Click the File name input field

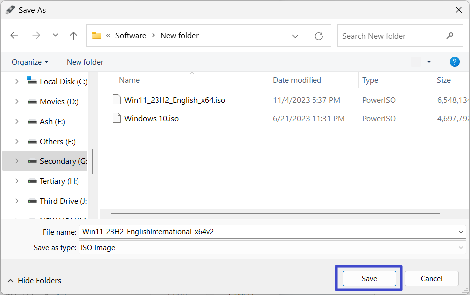(x=268, y=231)
